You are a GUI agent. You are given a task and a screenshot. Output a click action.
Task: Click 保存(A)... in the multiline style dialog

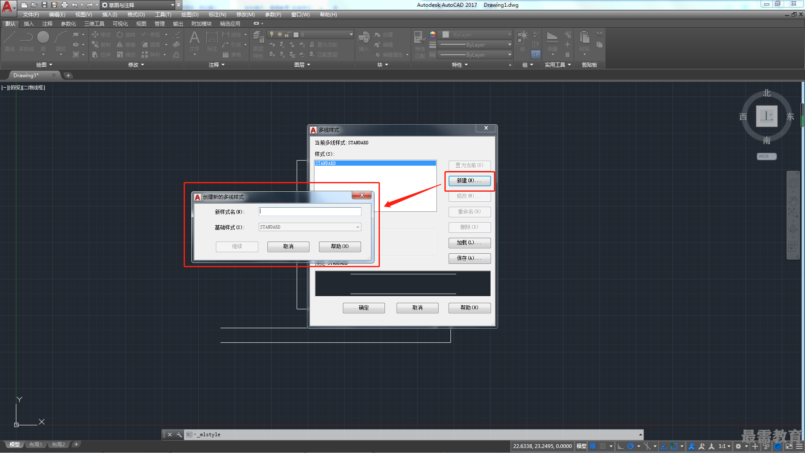470,258
